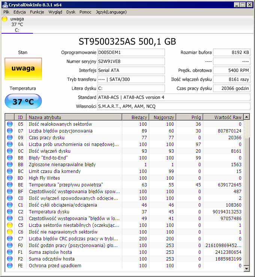Click the Rozmiar bufora field 8192 KB
The height and width of the screenshot is (277, 255).
tap(232, 52)
